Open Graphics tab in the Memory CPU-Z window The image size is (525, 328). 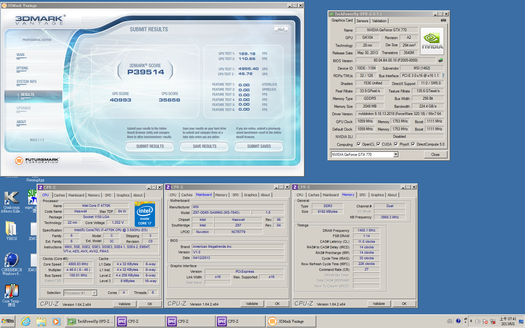[377, 195]
